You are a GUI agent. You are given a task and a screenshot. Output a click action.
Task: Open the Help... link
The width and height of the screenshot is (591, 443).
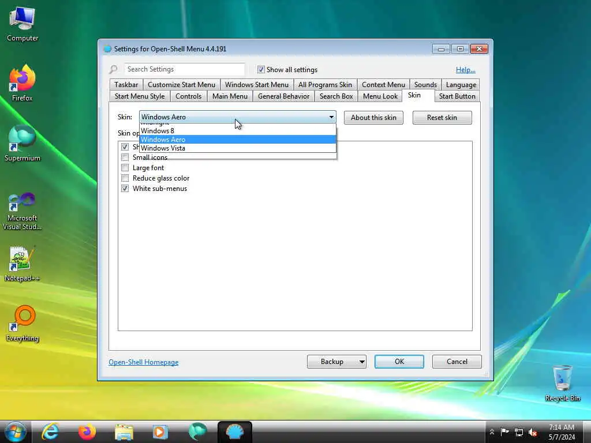coord(466,70)
